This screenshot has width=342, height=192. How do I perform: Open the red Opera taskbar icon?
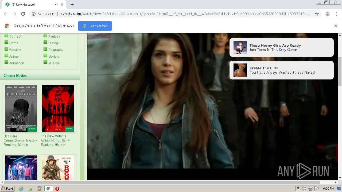pyautogui.click(x=57, y=189)
